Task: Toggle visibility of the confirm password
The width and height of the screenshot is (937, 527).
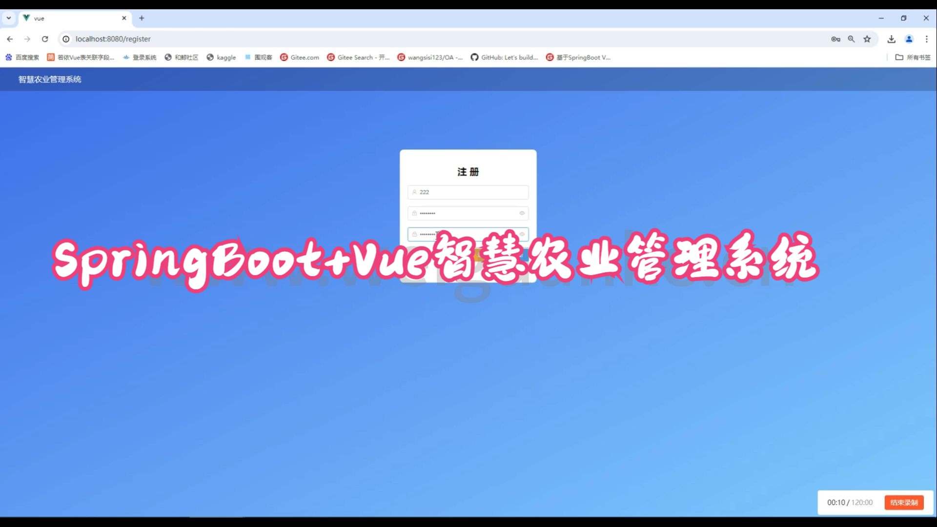Action: tap(522, 234)
